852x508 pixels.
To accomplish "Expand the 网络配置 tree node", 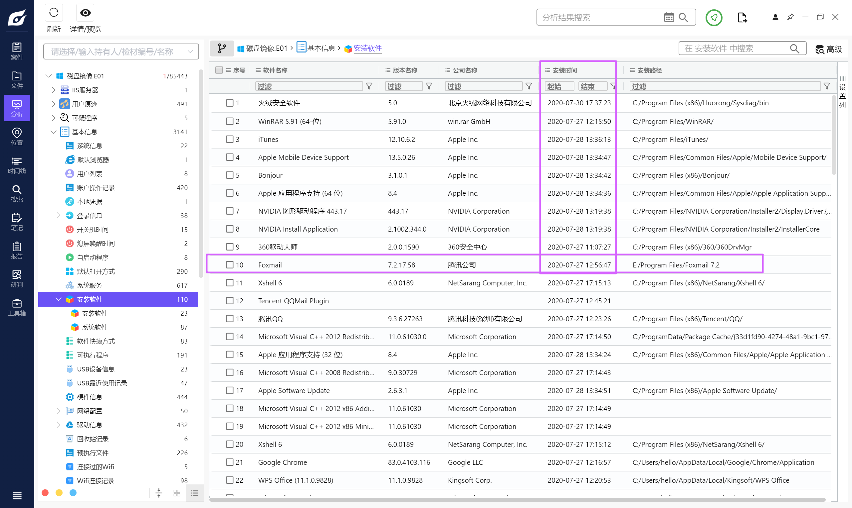I will click(58, 411).
